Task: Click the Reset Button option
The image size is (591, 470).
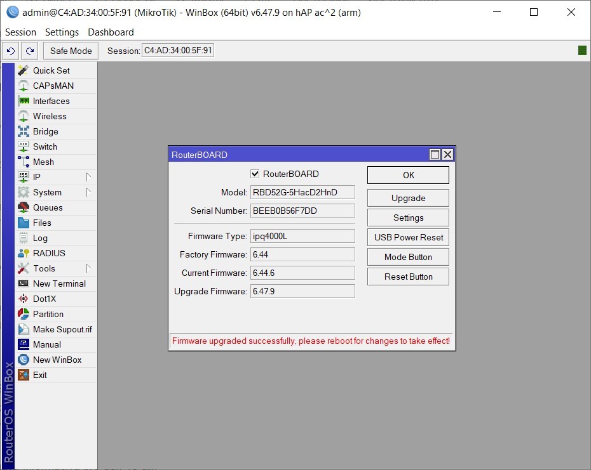Action: pos(408,277)
